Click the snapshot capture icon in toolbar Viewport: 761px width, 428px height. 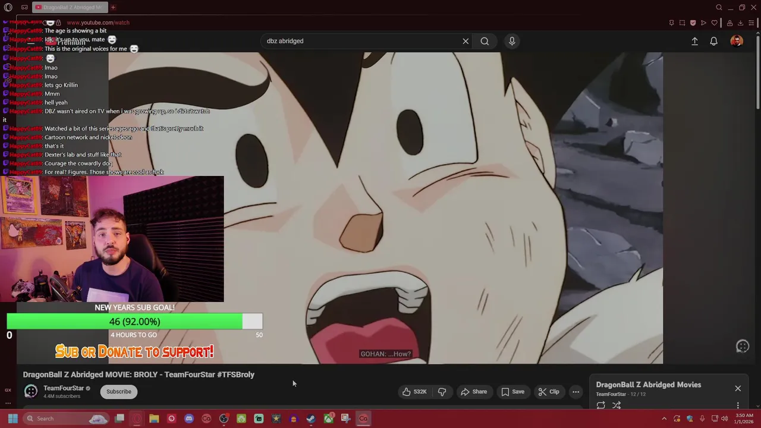coord(683,23)
